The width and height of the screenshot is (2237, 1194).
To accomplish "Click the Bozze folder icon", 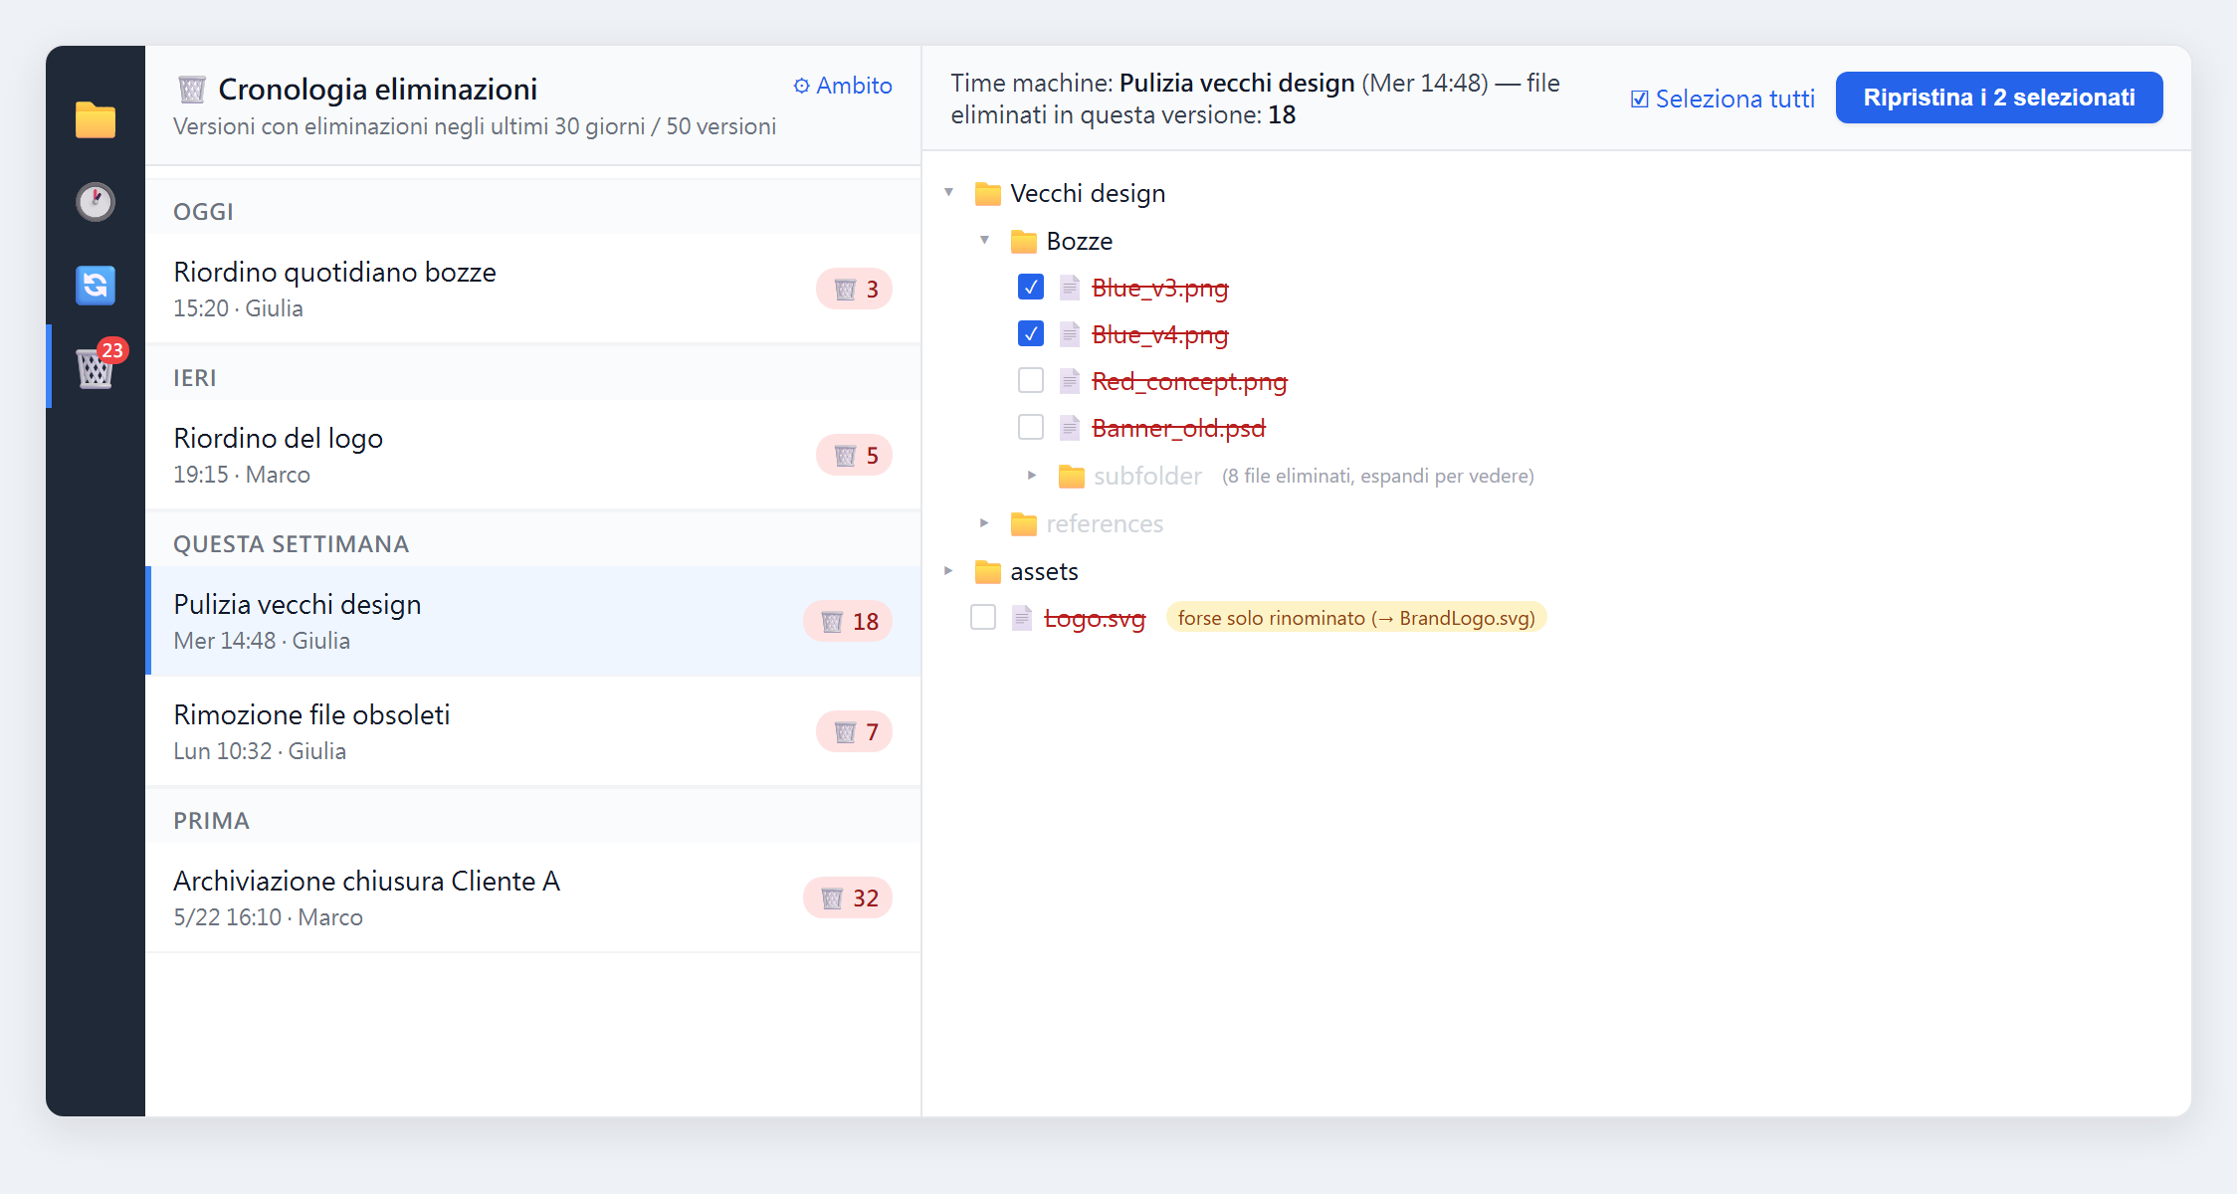I will [x=1024, y=241].
